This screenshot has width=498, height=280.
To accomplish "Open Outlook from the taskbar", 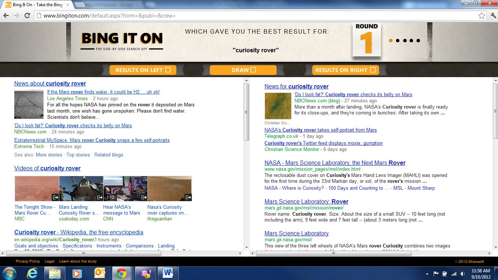I will [100, 273].
